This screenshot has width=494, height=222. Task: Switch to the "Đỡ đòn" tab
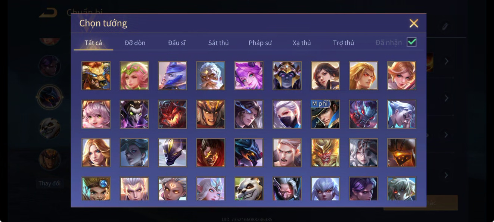(135, 43)
